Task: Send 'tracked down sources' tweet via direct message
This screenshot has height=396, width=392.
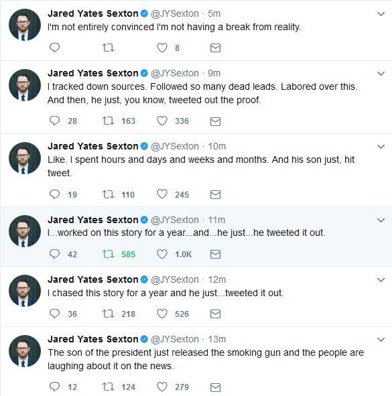Action: (x=216, y=121)
